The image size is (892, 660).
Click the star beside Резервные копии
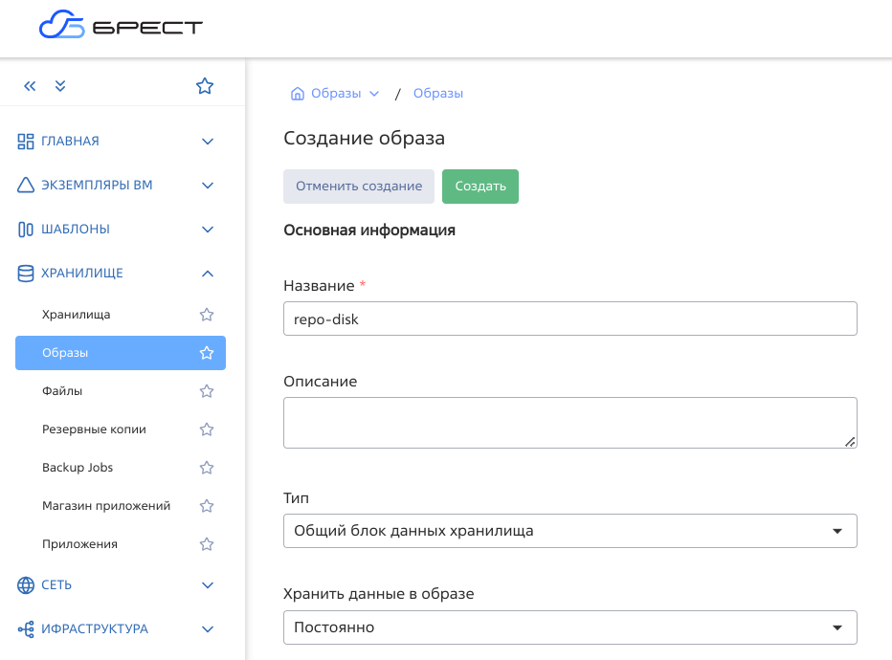(x=206, y=429)
